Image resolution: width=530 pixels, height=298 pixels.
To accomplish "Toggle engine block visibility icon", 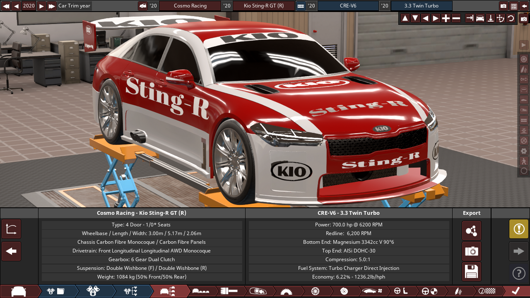I will click(524, 120).
